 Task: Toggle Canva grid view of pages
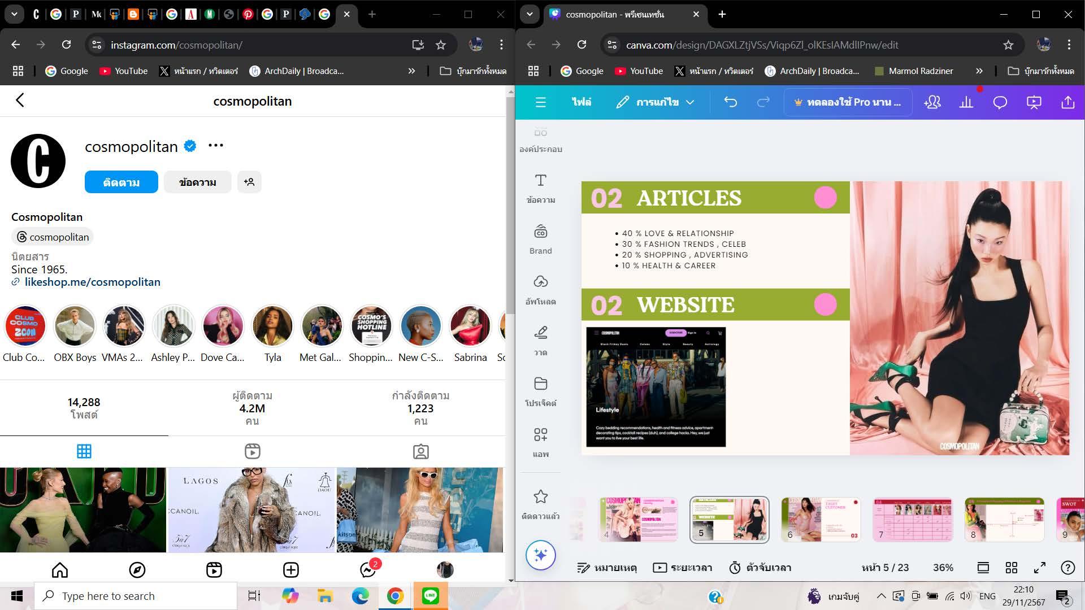click(x=1011, y=568)
